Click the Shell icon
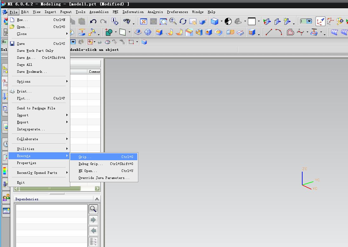 [199, 32]
